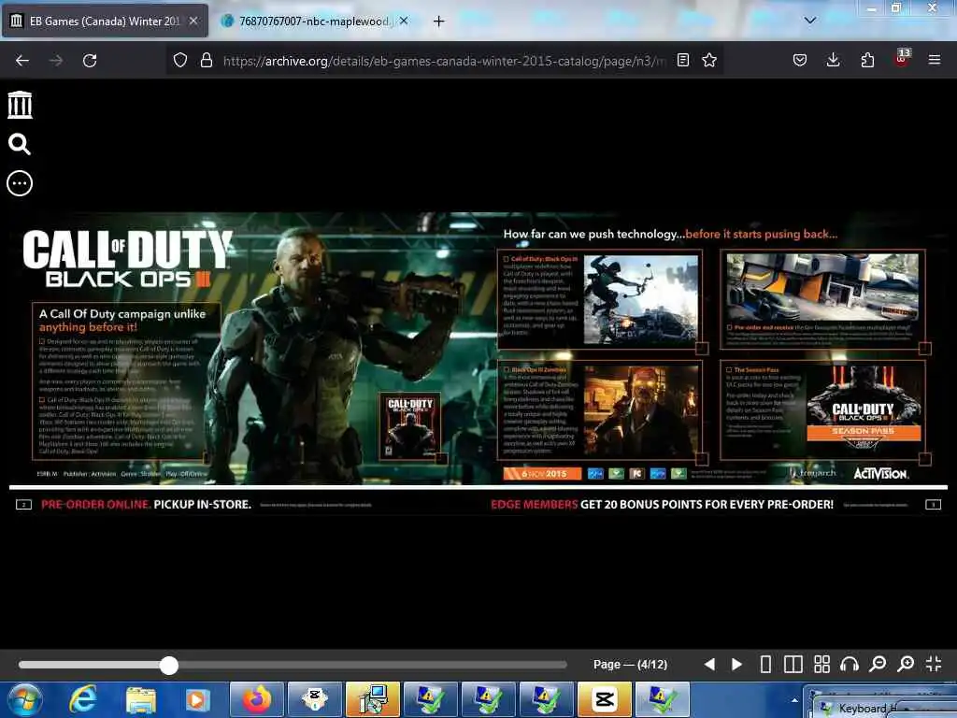This screenshot has width=957, height=718.
Task: Switch to two-page view
Action: tap(793, 665)
